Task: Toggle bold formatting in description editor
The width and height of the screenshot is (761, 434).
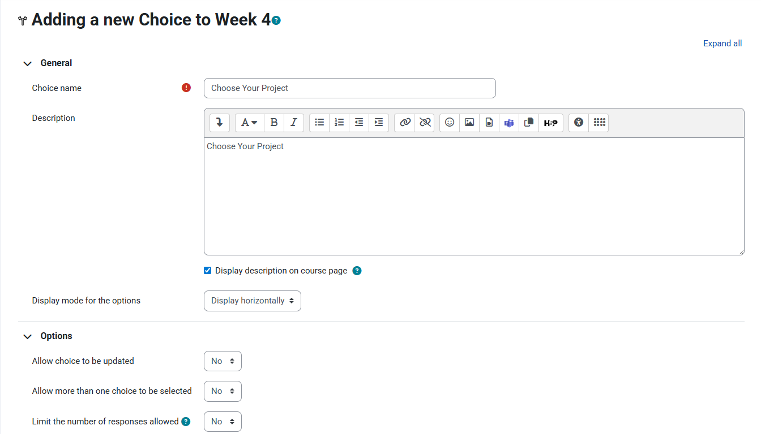Action: coord(274,123)
